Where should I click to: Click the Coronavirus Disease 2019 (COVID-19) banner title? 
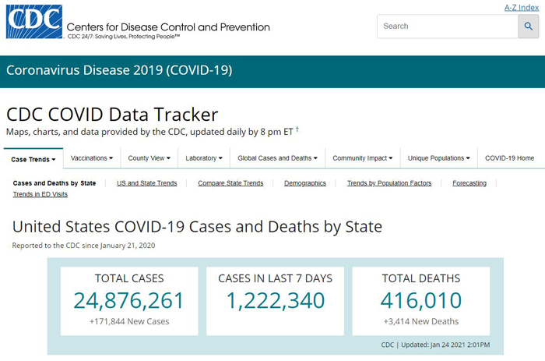[x=119, y=70]
